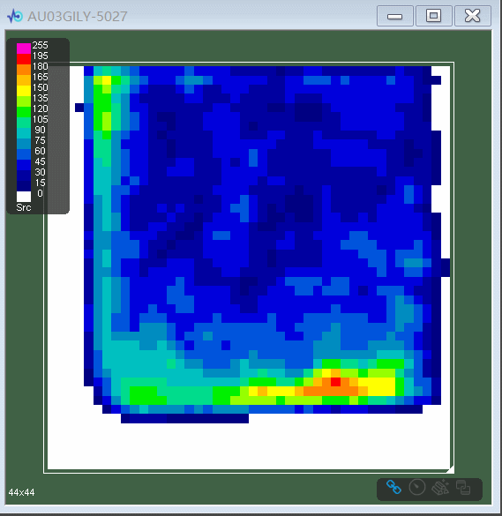
Task: Click the gauge dial icon
Action: point(417,488)
